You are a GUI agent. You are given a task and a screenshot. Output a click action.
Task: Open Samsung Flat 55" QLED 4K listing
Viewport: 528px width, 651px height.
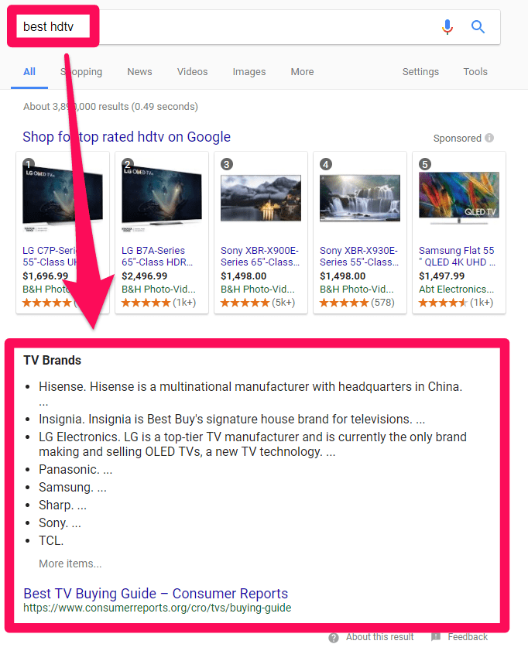tap(457, 256)
